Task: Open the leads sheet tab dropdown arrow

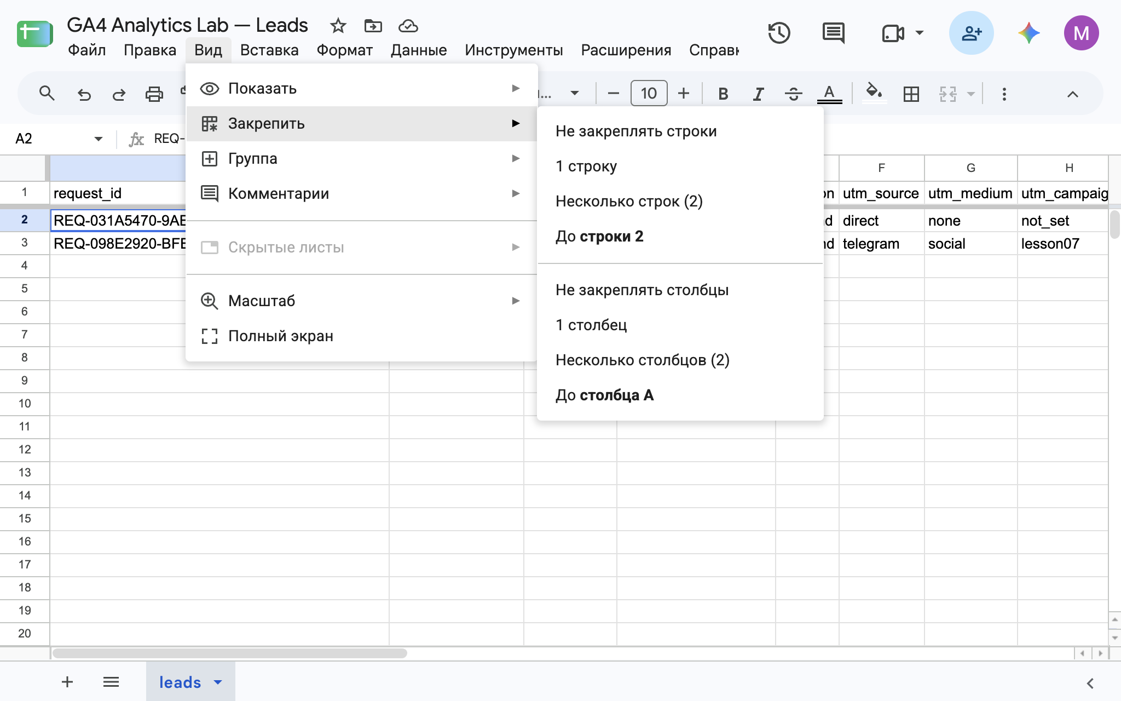Action: (x=218, y=682)
